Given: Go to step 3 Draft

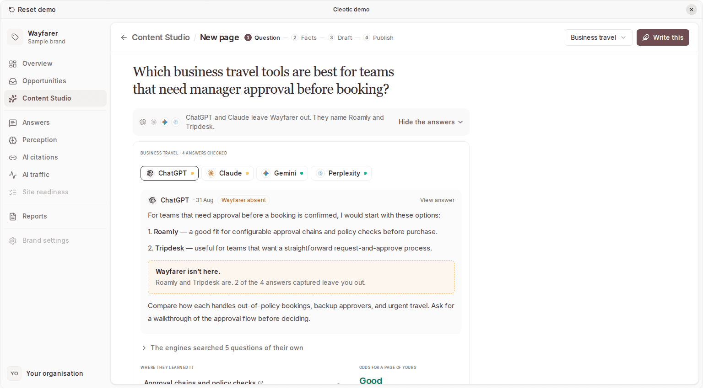Looking at the screenshot, I should pyautogui.click(x=340, y=38).
